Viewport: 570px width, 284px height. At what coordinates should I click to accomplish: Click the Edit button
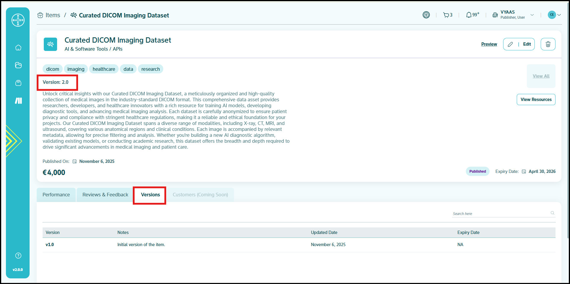(x=519, y=44)
